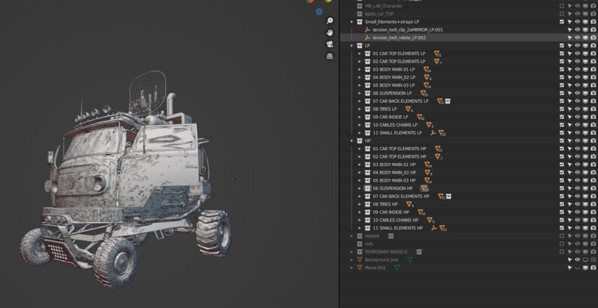Viewport: 598px width, 308px height.
Task: Expand the 10 CABLES CHAINS LP collection
Action: [x=359, y=125]
